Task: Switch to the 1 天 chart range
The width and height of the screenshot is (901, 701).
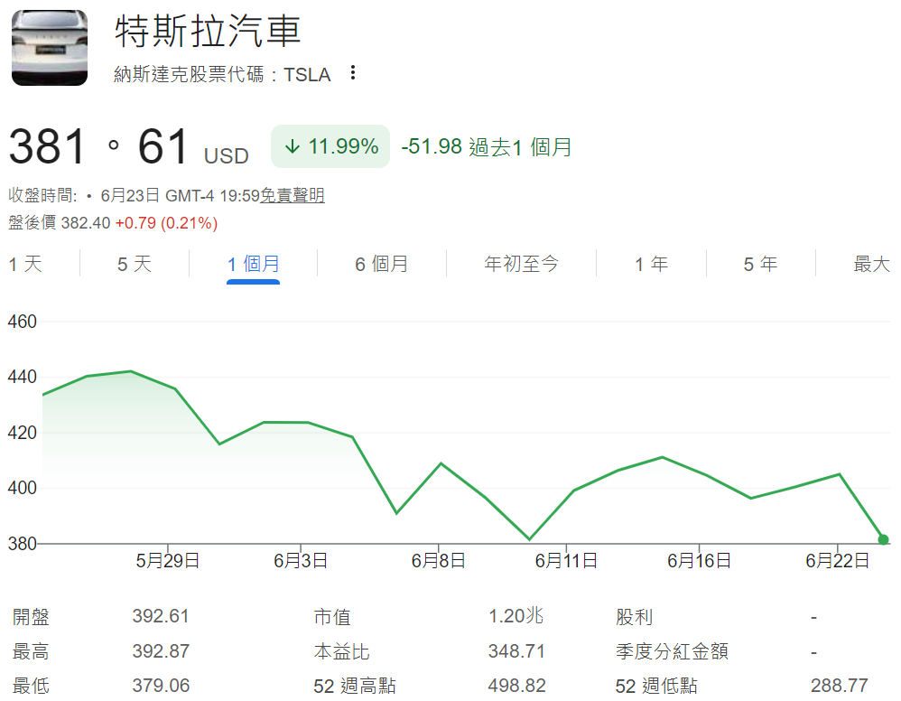Action: tap(25, 264)
